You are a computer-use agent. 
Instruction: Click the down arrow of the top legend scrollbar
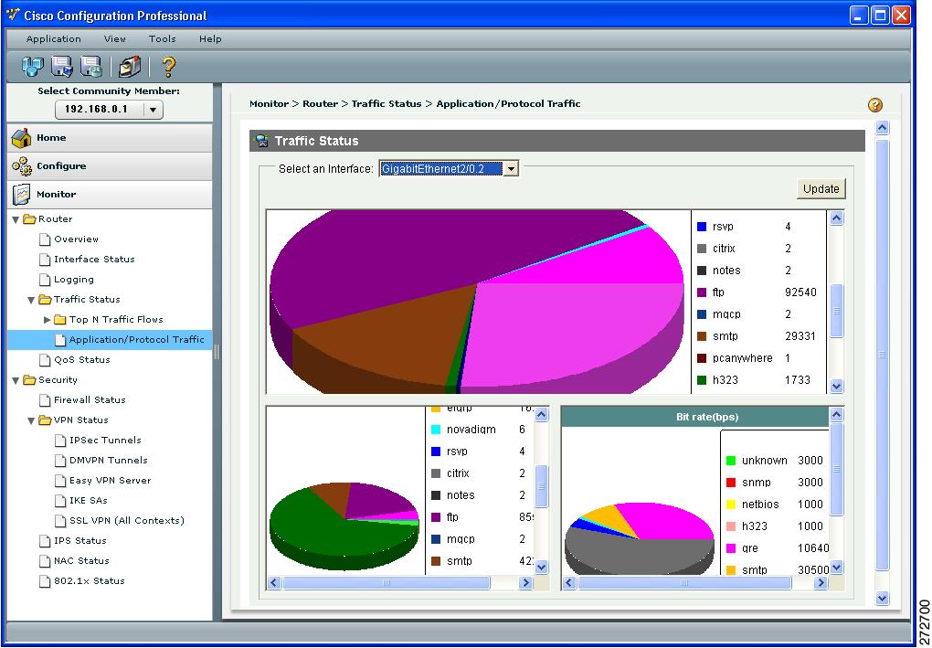pos(836,386)
